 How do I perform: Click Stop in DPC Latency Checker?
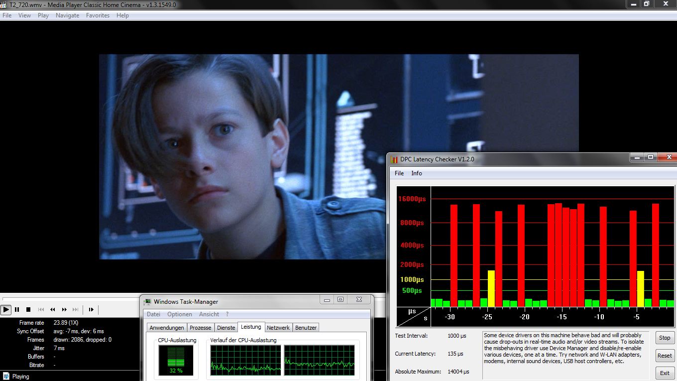[x=665, y=338]
